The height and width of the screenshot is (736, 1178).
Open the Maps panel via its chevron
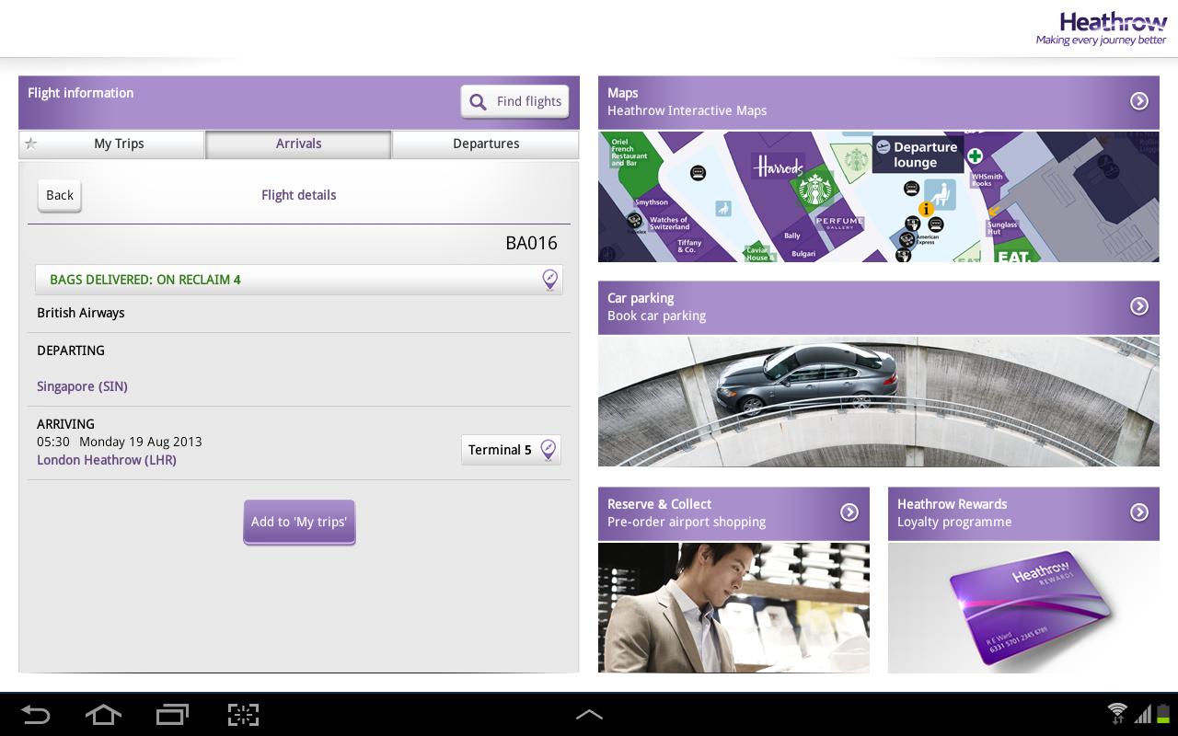tap(1139, 101)
